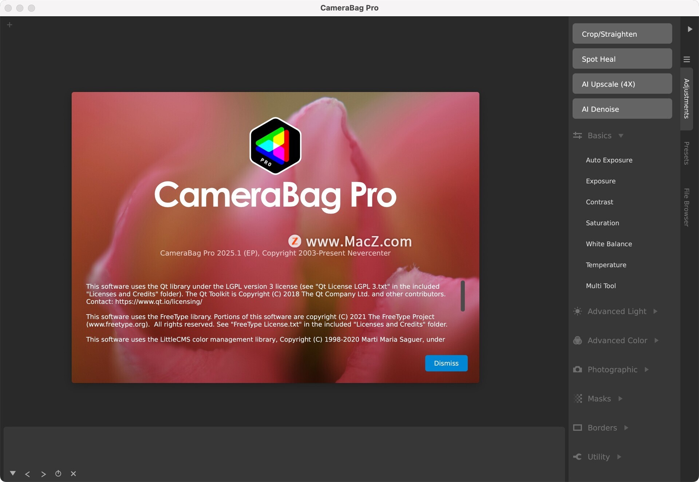Click the Masks label
The height and width of the screenshot is (482, 699).
coord(599,399)
